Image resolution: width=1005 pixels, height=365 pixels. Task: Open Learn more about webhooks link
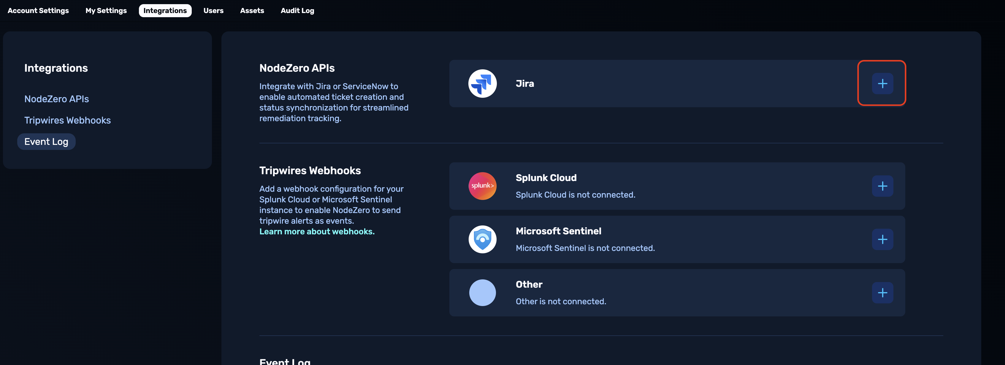(317, 231)
